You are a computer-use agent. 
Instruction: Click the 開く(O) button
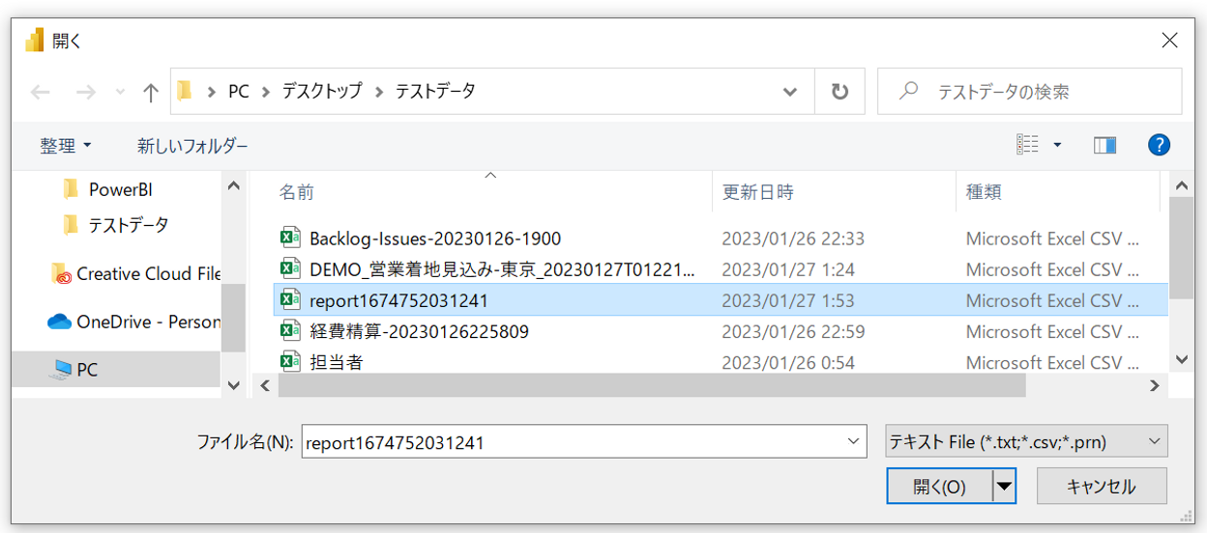[x=939, y=487]
